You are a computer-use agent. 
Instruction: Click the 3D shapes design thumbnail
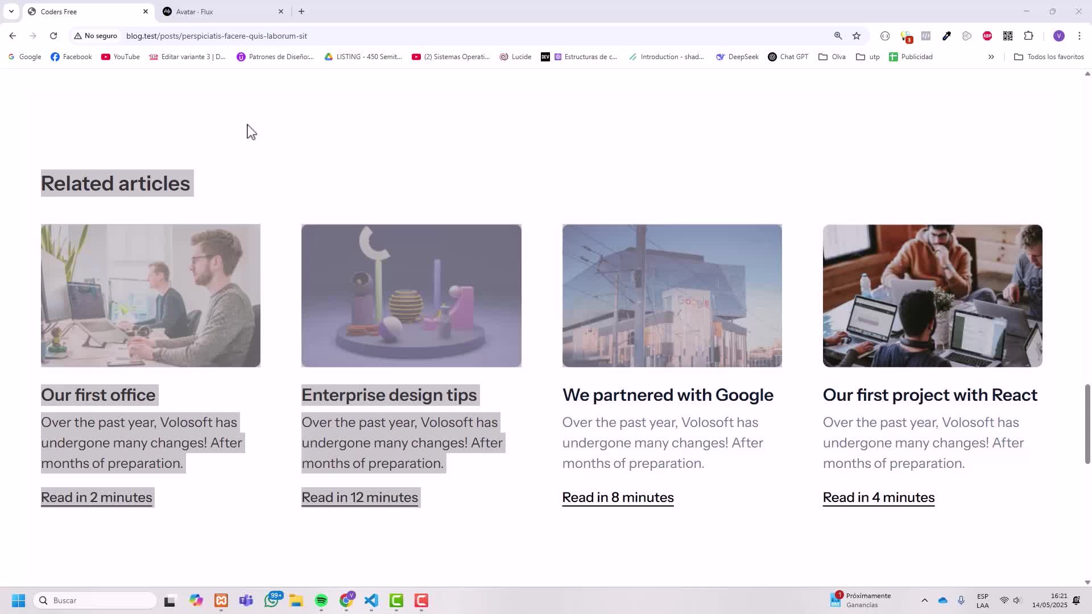pyautogui.click(x=411, y=296)
